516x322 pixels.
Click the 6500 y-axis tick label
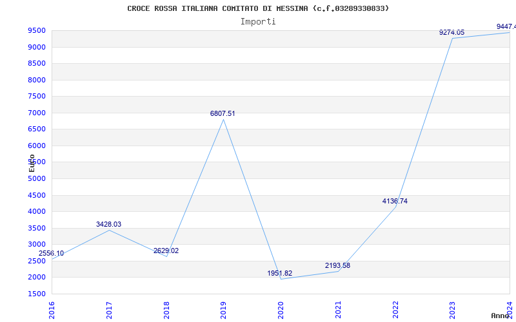point(37,129)
